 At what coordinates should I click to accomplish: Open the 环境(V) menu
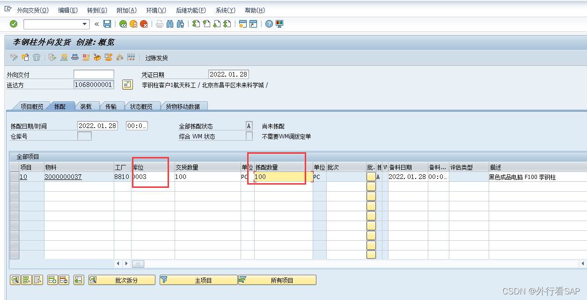(x=156, y=10)
